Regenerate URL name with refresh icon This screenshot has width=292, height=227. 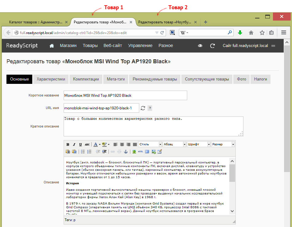tap(143, 108)
